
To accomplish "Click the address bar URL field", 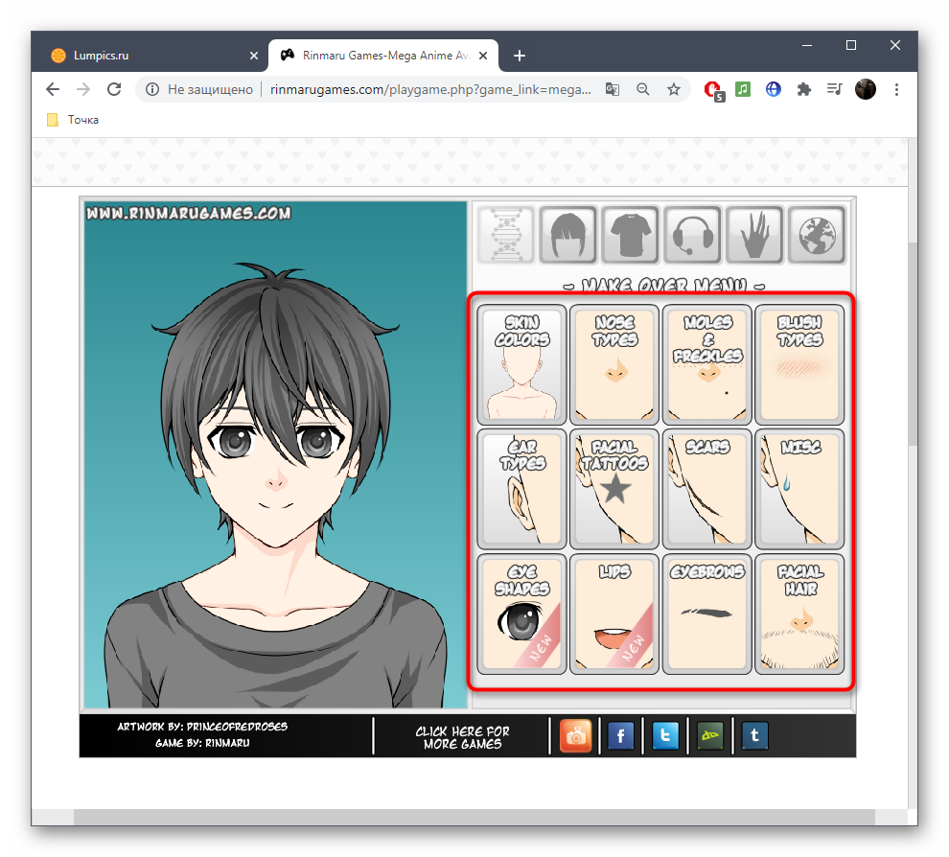I will pyautogui.click(x=431, y=89).
